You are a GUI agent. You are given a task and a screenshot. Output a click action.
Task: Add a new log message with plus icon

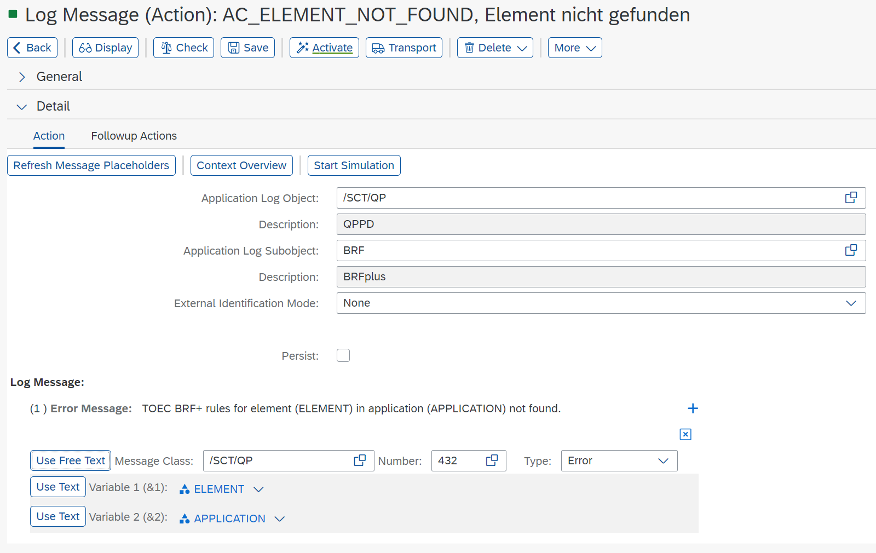coord(693,408)
